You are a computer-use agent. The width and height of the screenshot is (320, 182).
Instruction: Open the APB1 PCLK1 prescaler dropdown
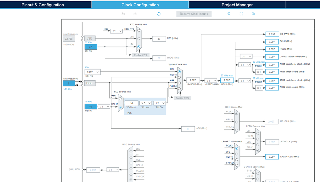pos(244,65)
